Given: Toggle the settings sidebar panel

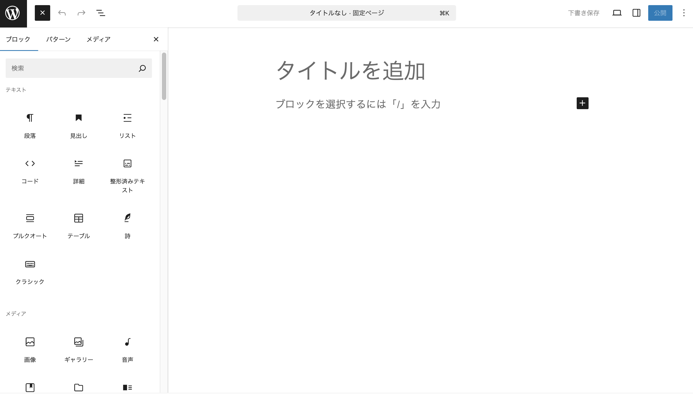Looking at the screenshot, I should tap(636, 13).
